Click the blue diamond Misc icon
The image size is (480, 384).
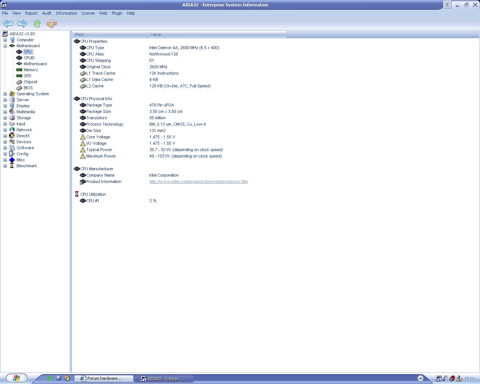pyautogui.click(x=12, y=160)
